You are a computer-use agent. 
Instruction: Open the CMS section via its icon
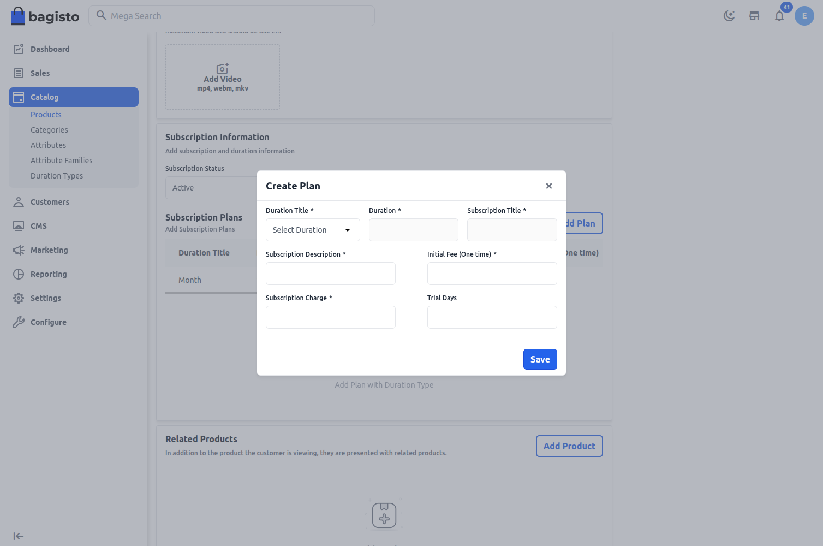pos(19,225)
